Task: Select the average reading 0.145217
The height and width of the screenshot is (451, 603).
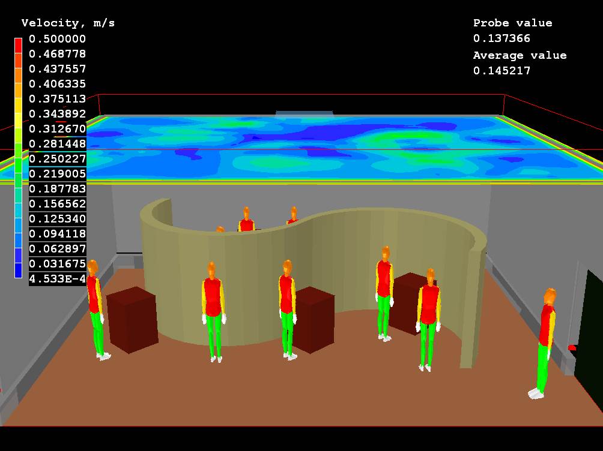Action: pyautogui.click(x=501, y=71)
